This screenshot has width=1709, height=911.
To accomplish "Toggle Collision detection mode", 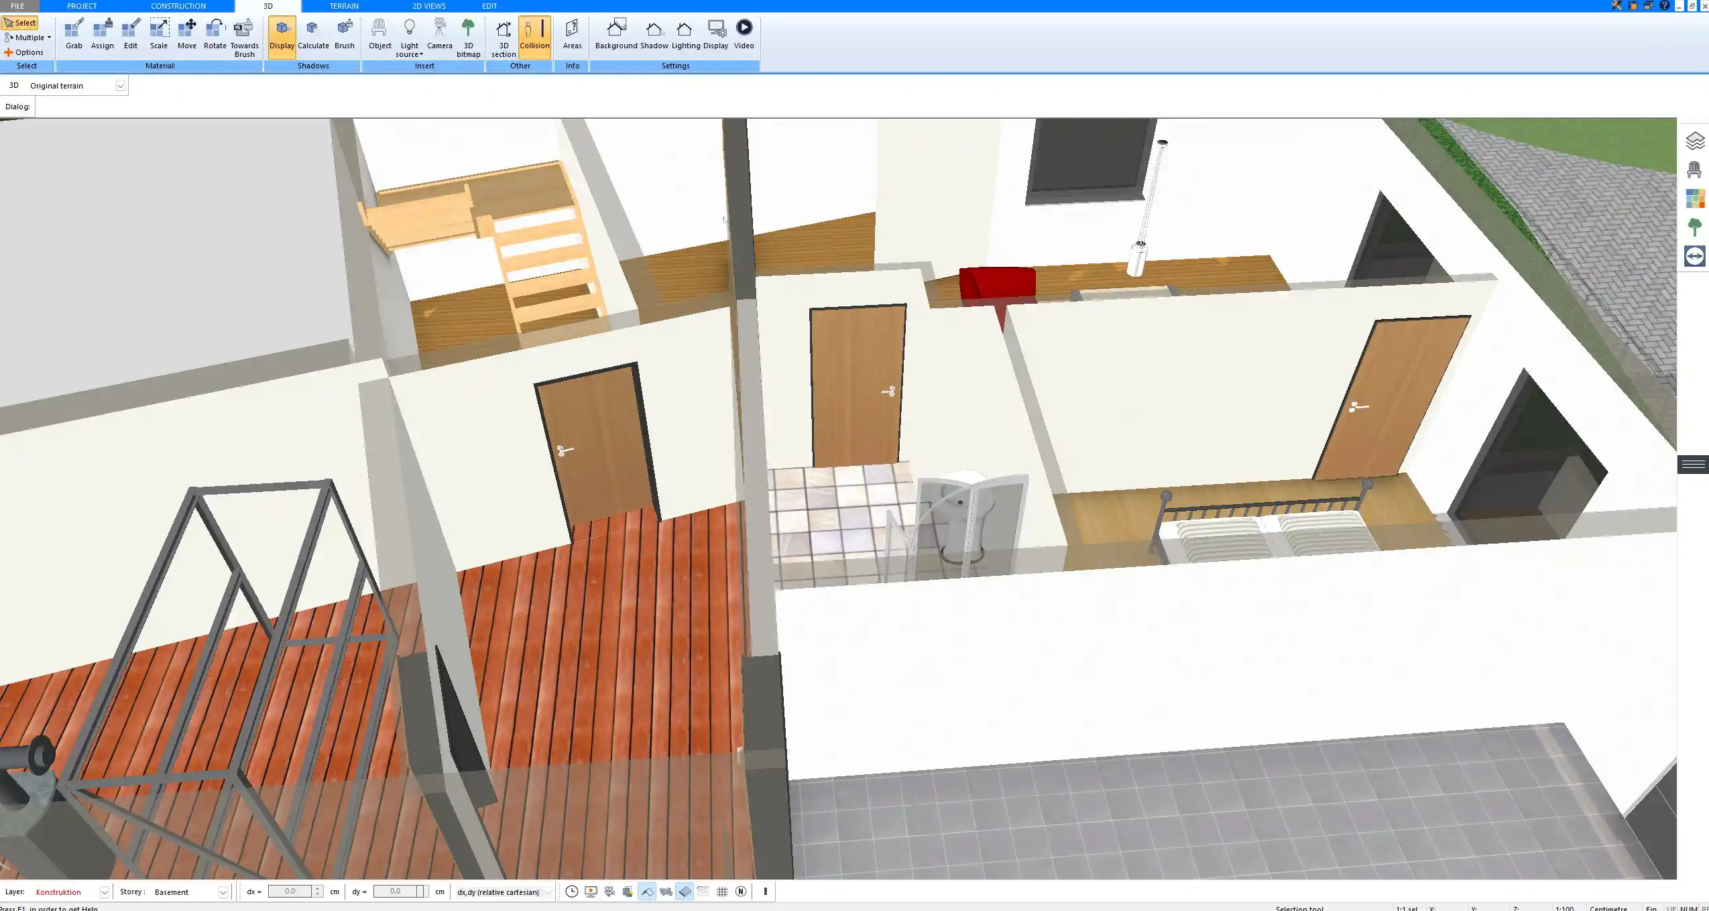I will [x=534, y=37].
